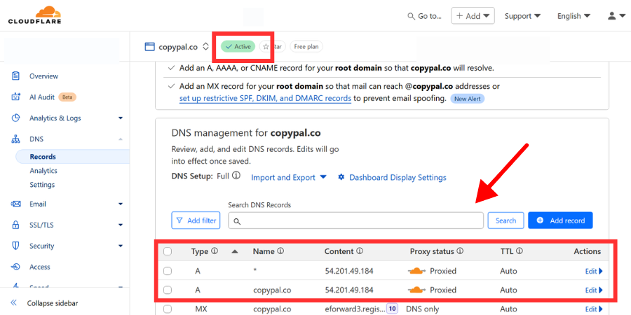Click Proxied cloud icon on copypal.co A record

[416, 290]
